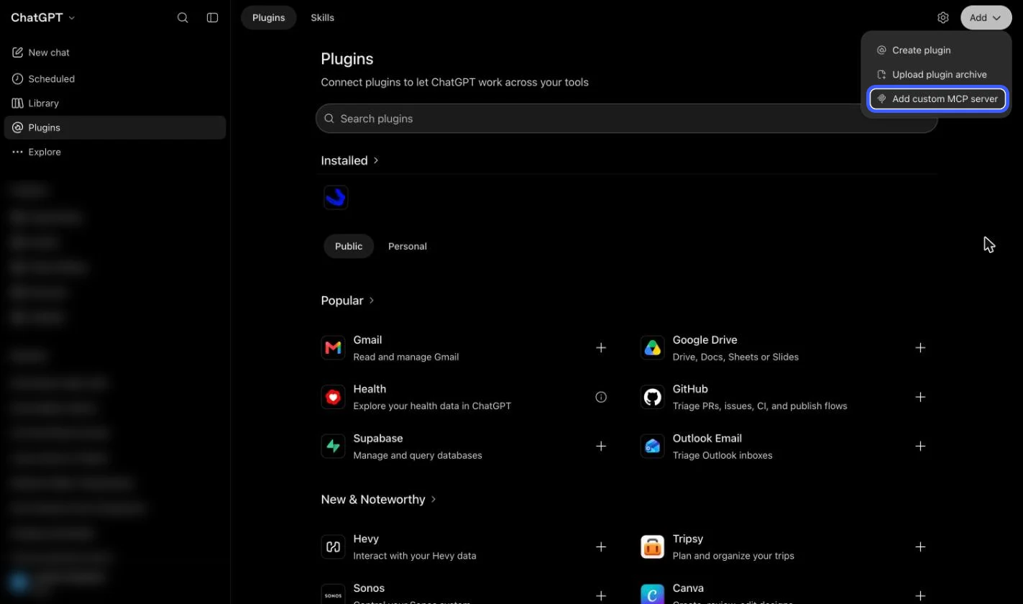Click the installed blue plugin icon
The image size is (1023, 604).
336,197
